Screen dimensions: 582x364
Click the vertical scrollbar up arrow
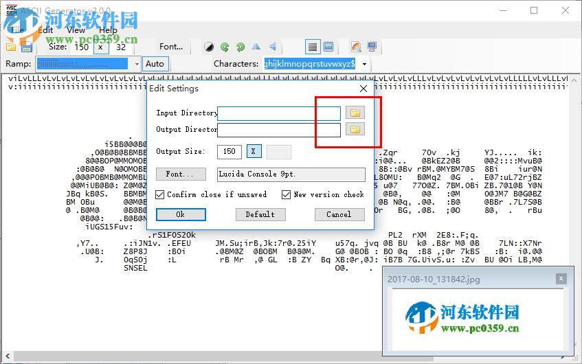(x=574, y=80)
